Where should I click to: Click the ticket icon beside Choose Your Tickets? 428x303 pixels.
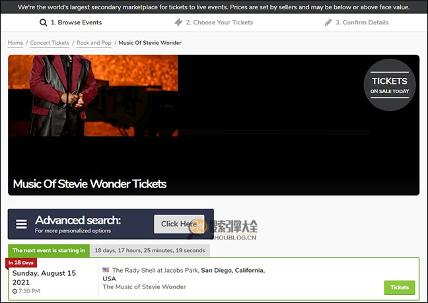(x=178, y=22)
